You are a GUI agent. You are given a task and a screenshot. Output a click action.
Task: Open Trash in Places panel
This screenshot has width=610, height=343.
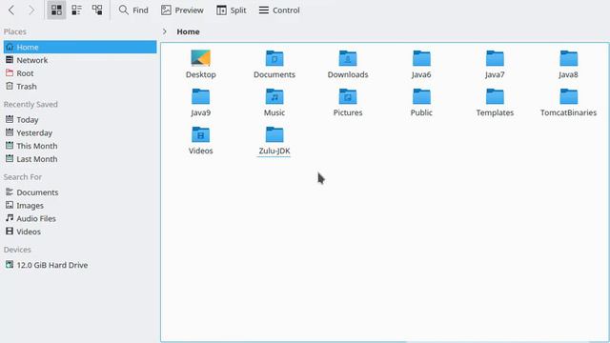(x=80, y=87)
